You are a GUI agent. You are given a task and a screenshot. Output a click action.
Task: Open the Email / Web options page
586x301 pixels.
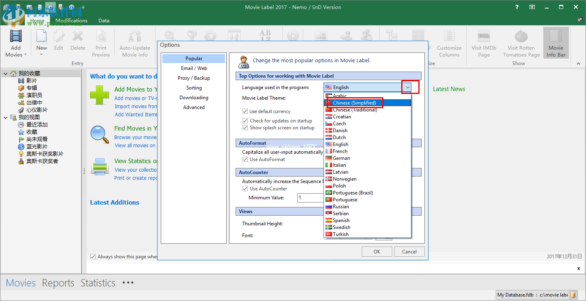[194, 68]
